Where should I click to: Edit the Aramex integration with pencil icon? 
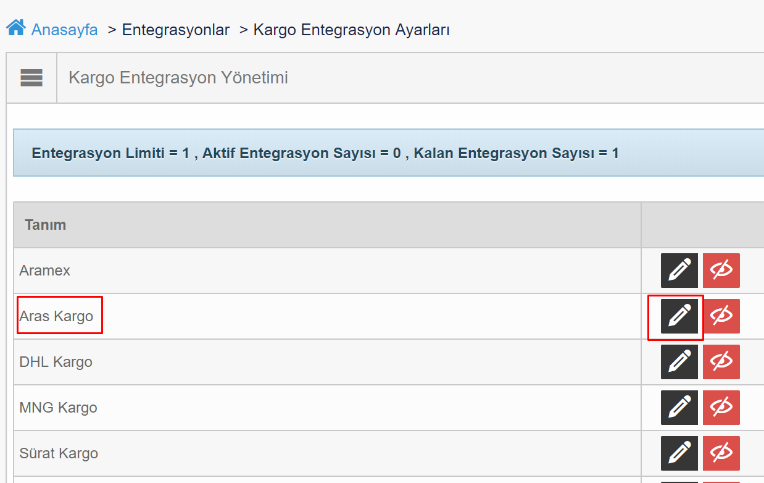[x=679, y=271]
